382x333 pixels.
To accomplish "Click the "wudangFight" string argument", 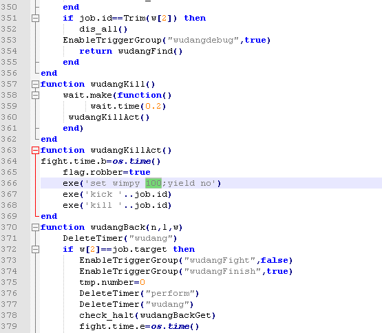I will [x=220, y=260].
